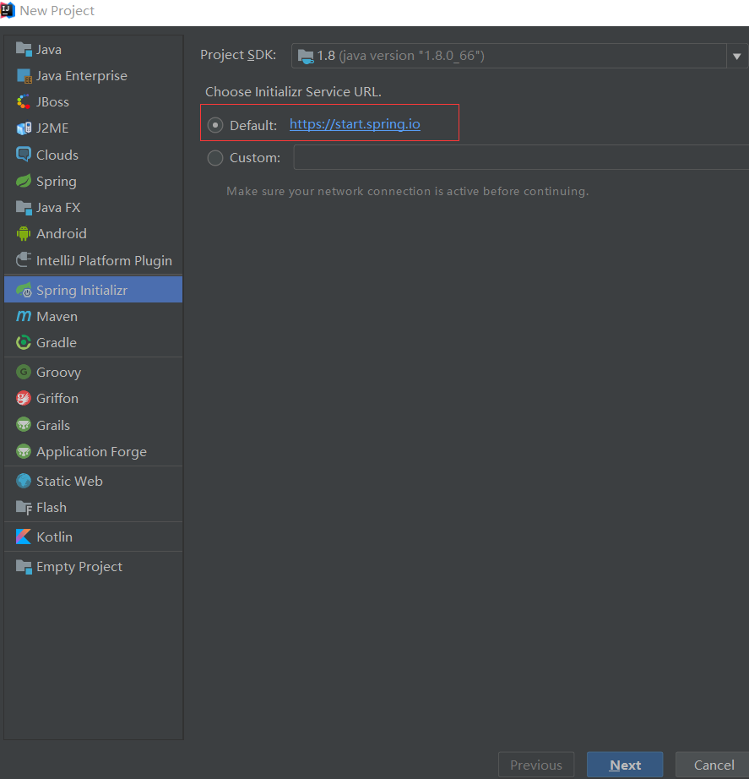Pick Spring label in the list
This screenshot has width=749, height=779.
pos(56,182)
